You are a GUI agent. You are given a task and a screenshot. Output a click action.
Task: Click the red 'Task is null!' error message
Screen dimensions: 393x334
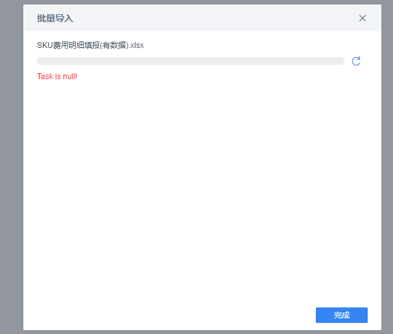[x=57, y=77]
